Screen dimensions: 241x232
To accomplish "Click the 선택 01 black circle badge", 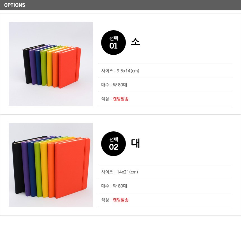I will (x=113, y=43).
